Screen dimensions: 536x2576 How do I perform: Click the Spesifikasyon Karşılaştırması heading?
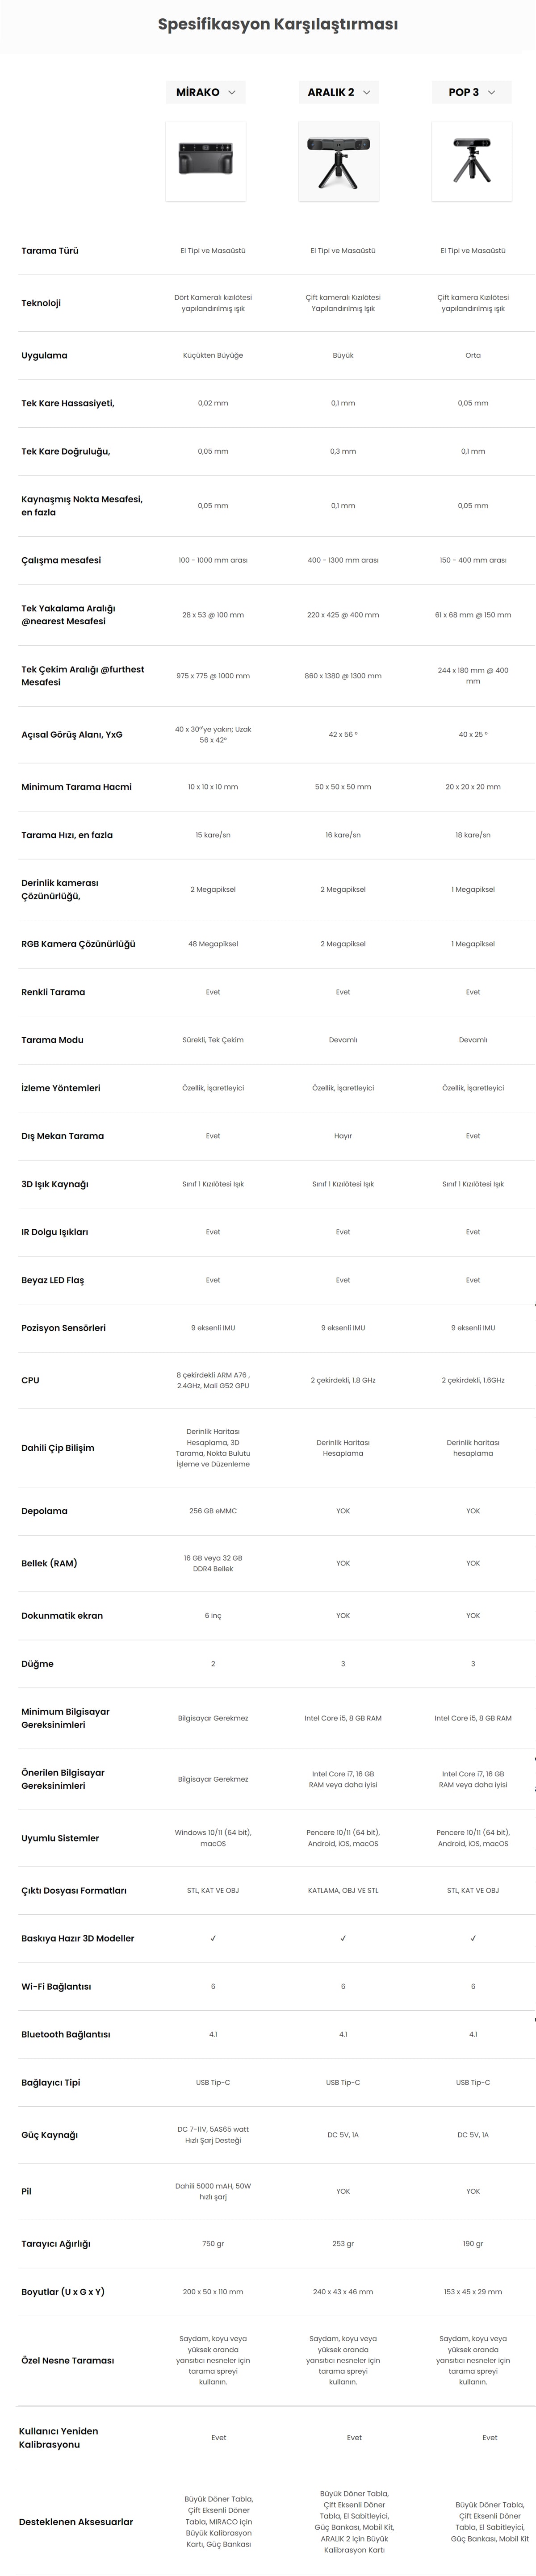pyautogui.click(x=278, y=24)
